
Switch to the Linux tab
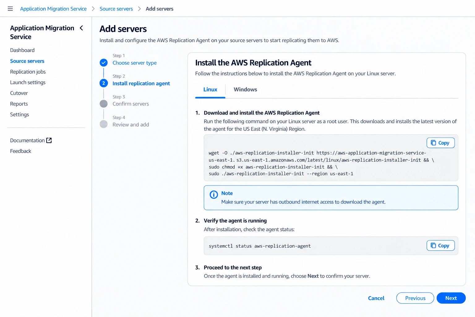coord(210,89)
